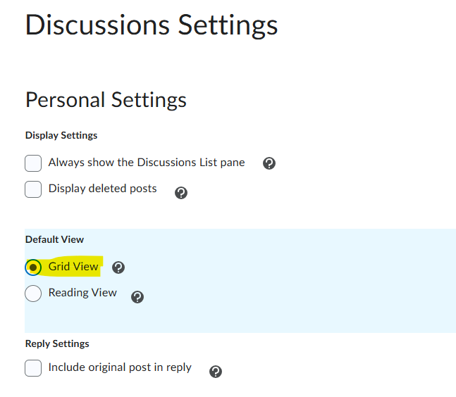This screenshot has height=397, width=456.
Task: Click the 'Display deleted posts' label text
Action: pos(102,189)
